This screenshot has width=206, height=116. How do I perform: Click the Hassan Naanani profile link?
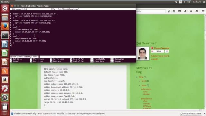point(162,48)
